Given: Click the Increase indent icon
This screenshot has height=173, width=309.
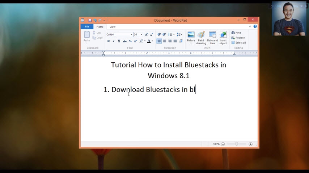Looking at the screenshot, I should [164, 35].
